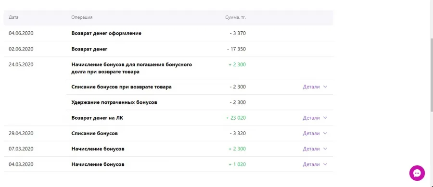
Task: Click Начисление бонусов для погашения бонусного долга
Action: 132,68
